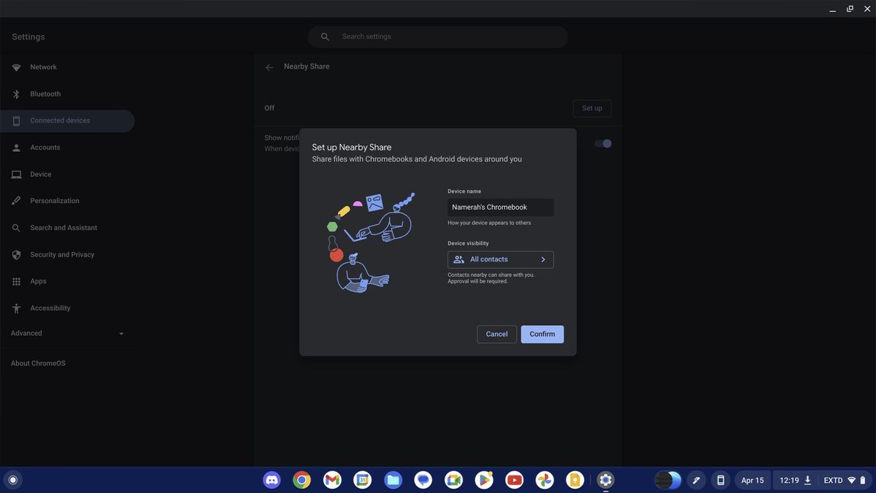Open the All contacts visibility selector
The image size is (876, 493).
point(501,259)
